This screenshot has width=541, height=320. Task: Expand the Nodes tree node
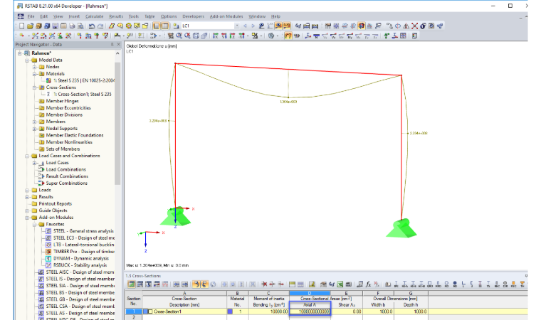(34, 67)
